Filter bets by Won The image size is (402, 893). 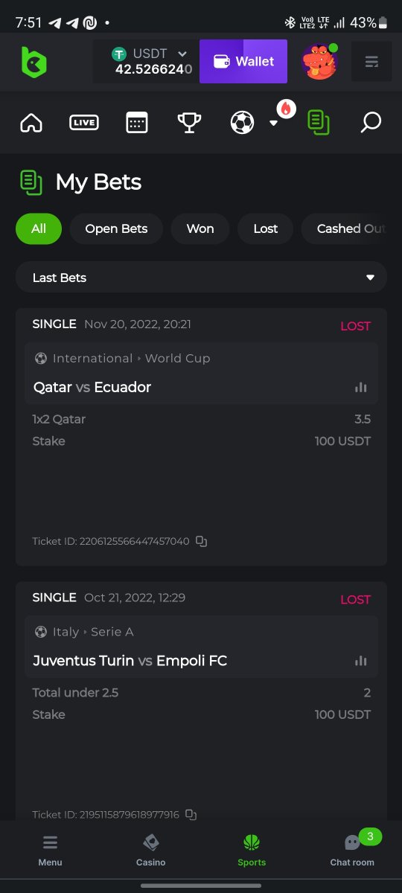(x=200, y=228)
